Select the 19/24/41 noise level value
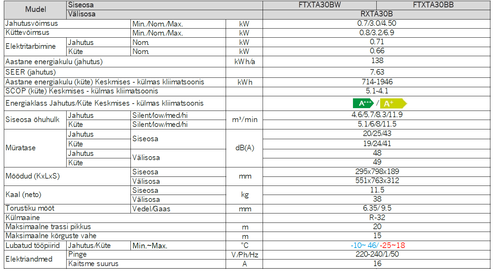This screenshot has height=271, width=497. point(377,143)
